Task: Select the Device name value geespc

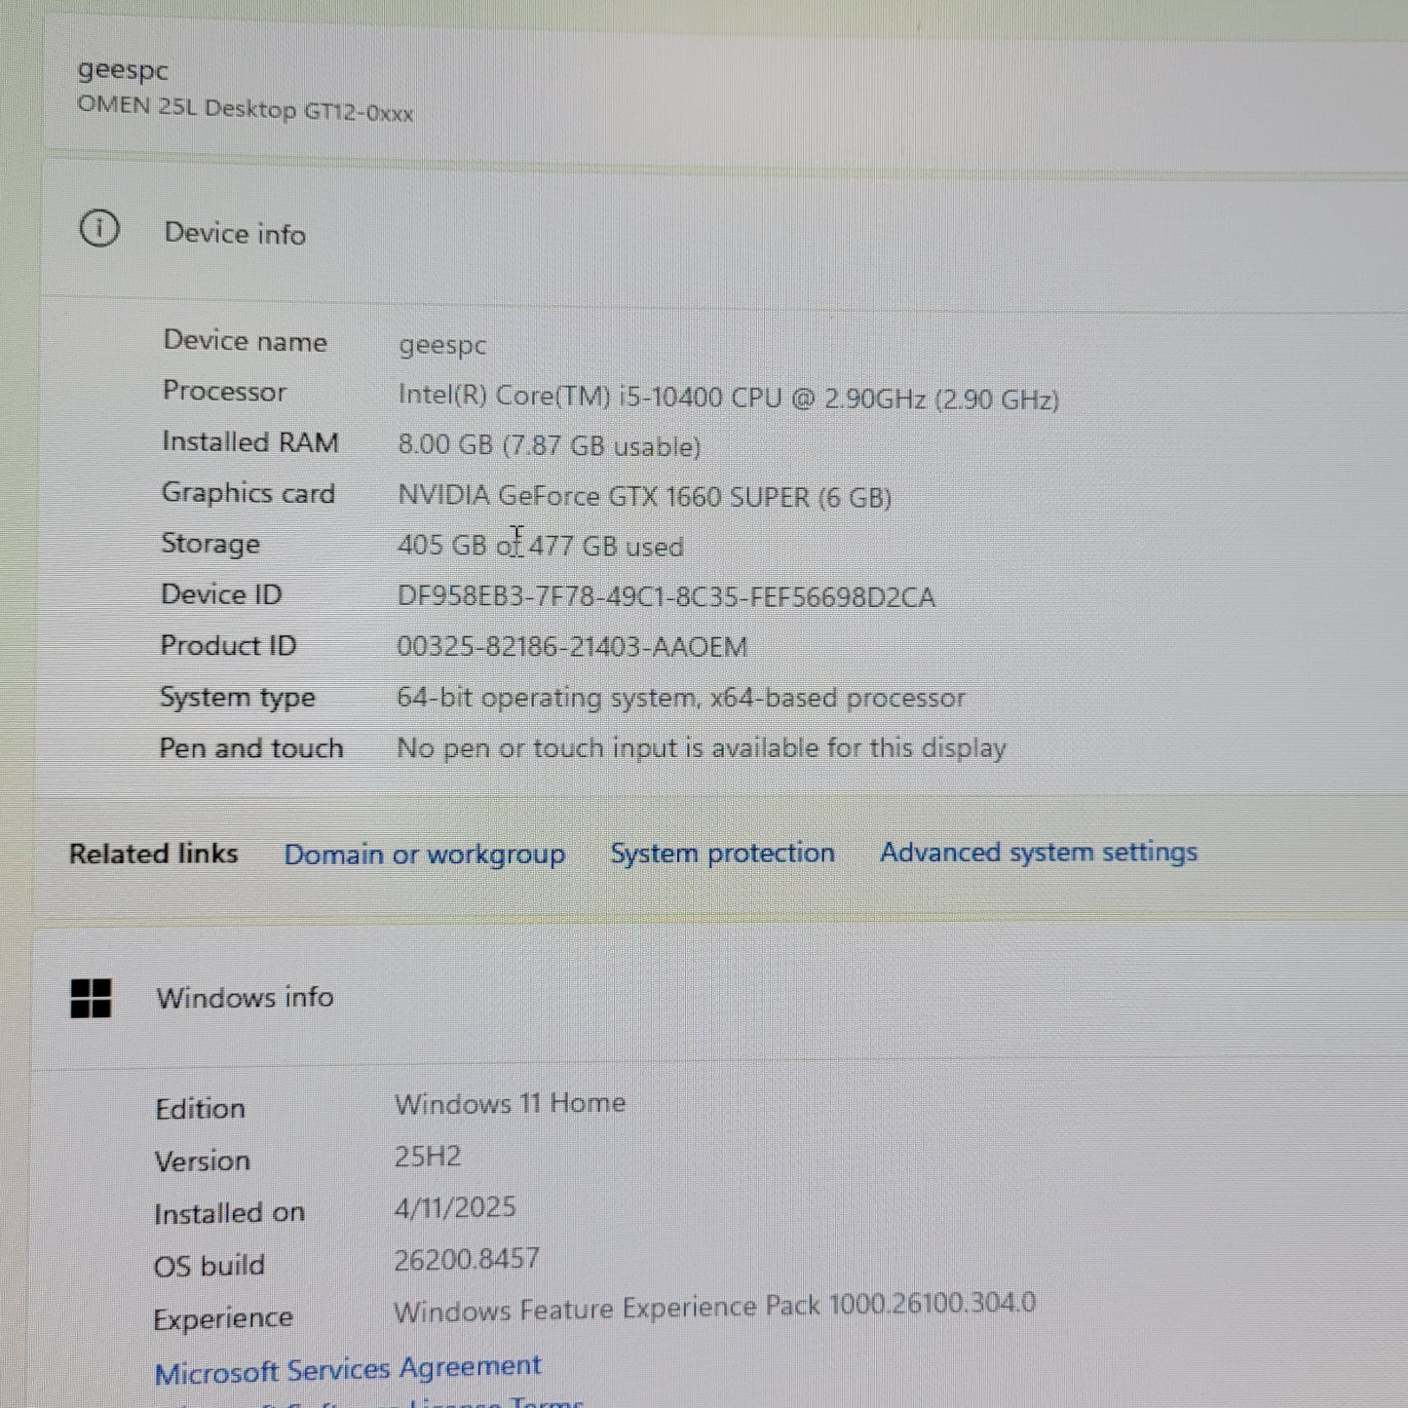Action: pos(442,346)
